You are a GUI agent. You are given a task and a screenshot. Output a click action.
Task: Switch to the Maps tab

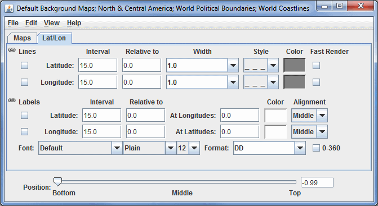click(x=22, y=38)
